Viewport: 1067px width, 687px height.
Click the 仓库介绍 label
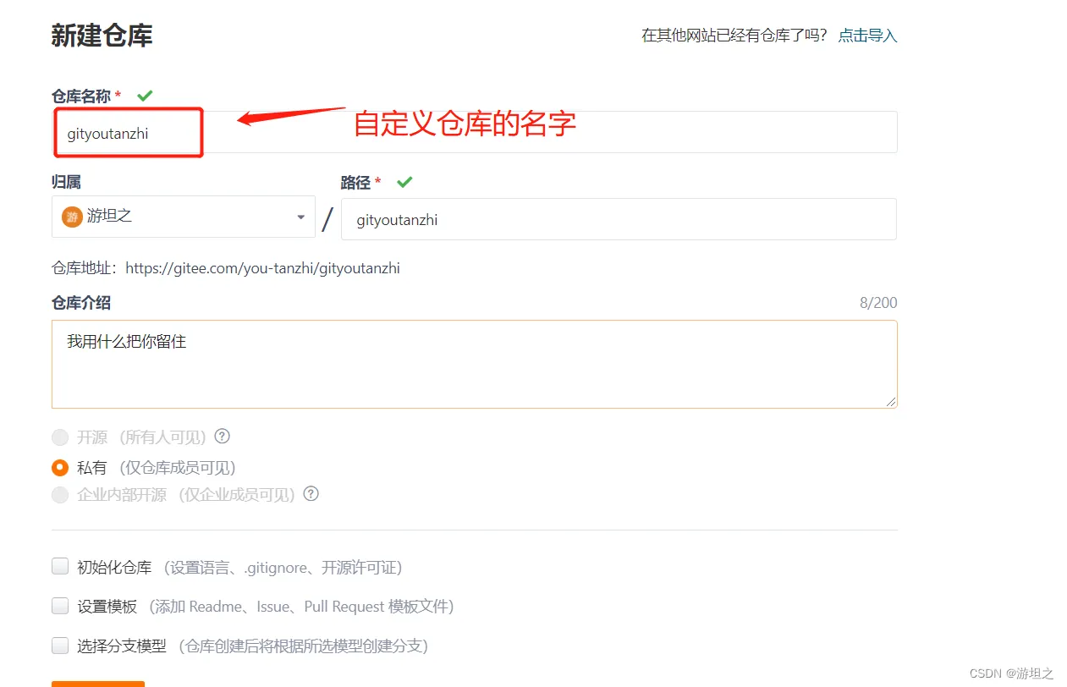pos(81,303)
